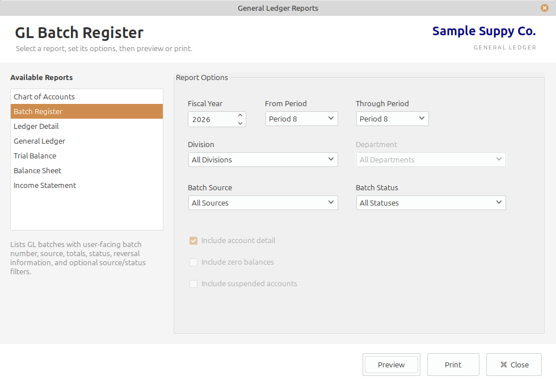
Task: Toggle Include zero balances checkbox
Action: coord(193,262)
